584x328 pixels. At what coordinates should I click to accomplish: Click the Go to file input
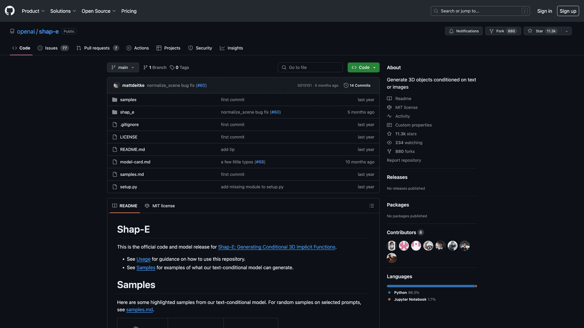[310, 67]
